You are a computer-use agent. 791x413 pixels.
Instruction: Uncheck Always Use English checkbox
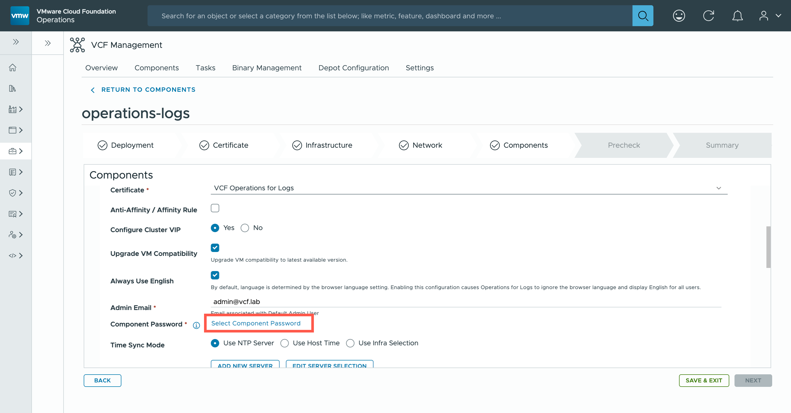point(215,275)
